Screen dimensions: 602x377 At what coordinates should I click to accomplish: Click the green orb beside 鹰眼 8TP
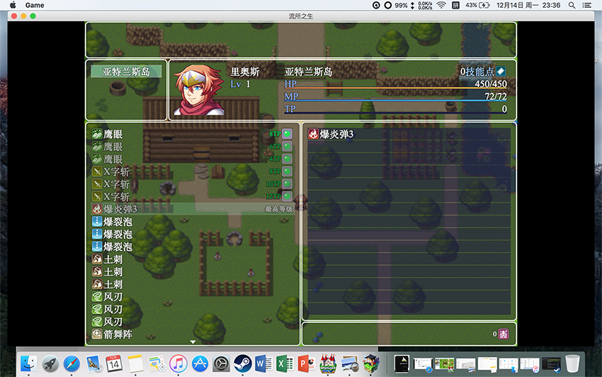287,134
